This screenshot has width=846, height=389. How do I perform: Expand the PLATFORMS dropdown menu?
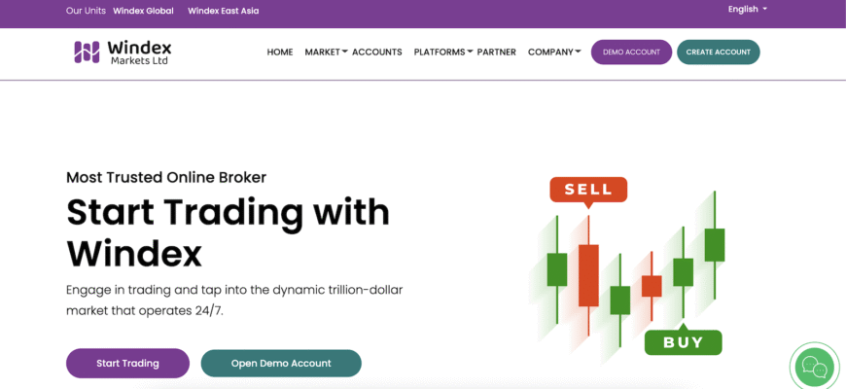tap(443, 53)
